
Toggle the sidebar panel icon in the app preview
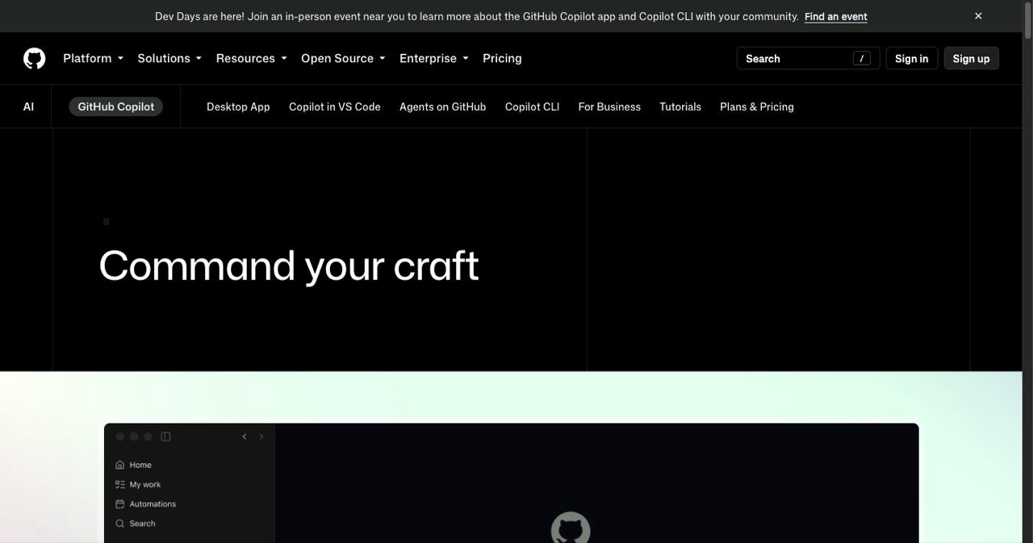tap(165, 436)
